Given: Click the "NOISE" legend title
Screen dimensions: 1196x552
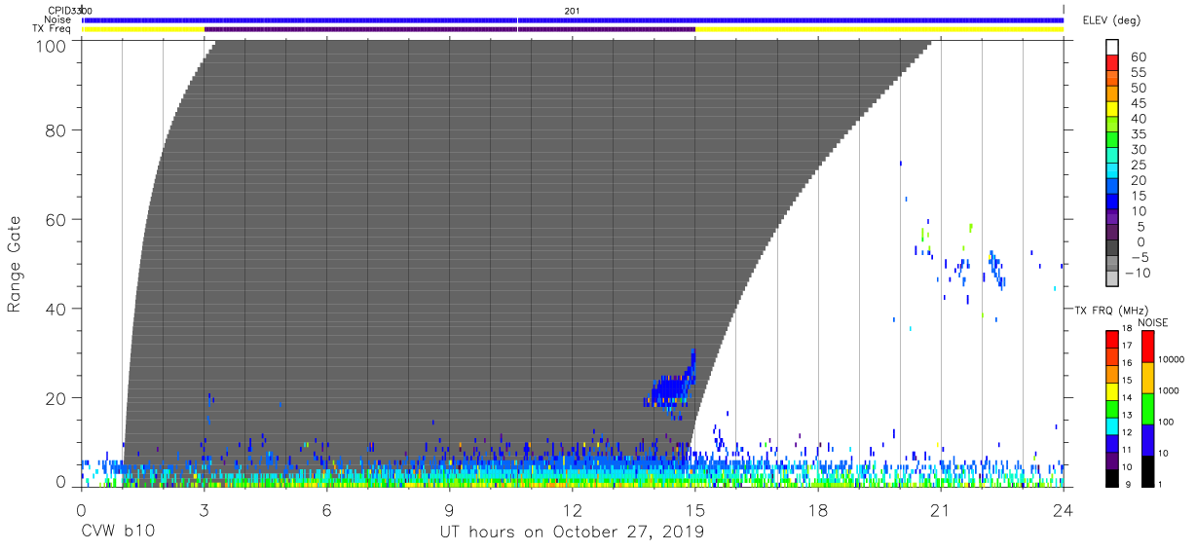Looking at the screenshot, I should (1152, 321).
